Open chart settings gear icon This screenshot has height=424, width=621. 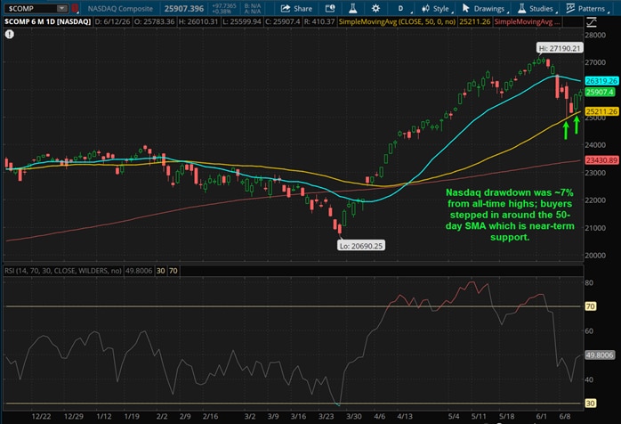375,8
